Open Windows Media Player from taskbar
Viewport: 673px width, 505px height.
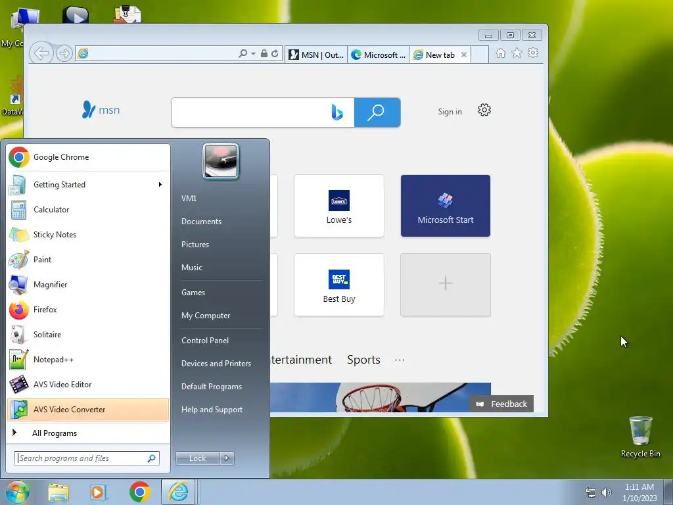coord(99,493)
